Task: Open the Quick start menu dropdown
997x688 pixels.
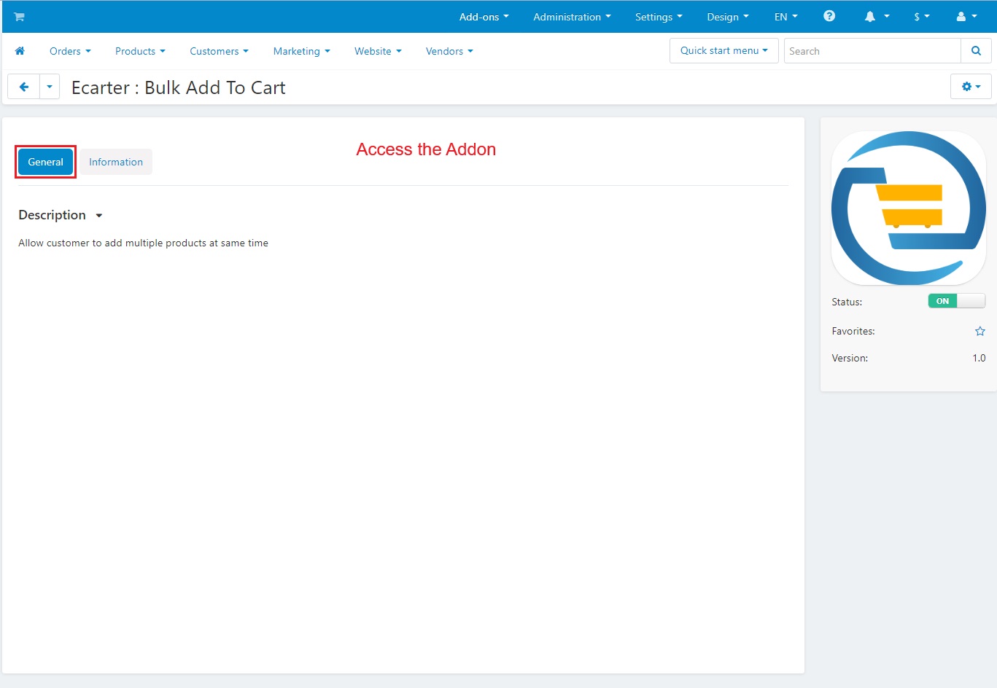Action: [723, 50]
